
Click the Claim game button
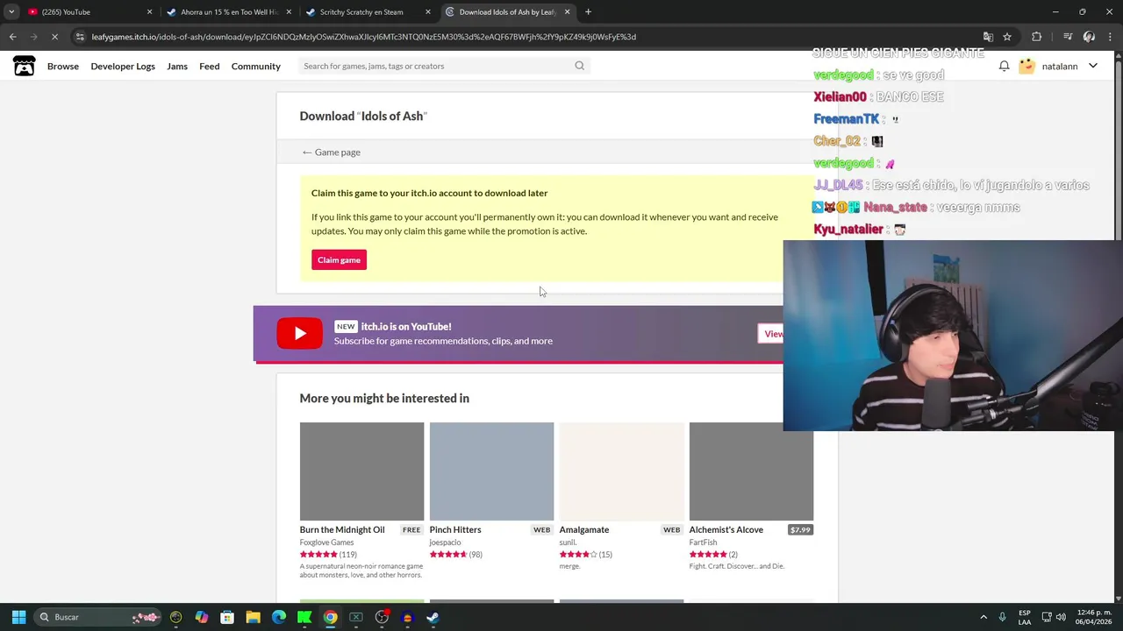pos(339,260)
